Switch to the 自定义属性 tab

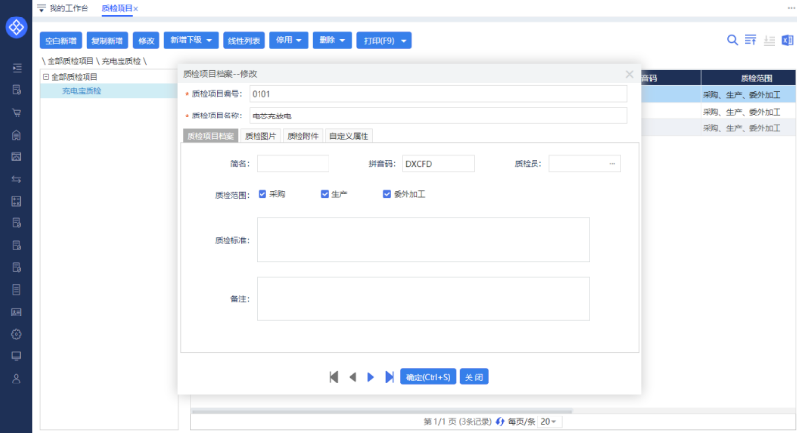pos(349,136)
